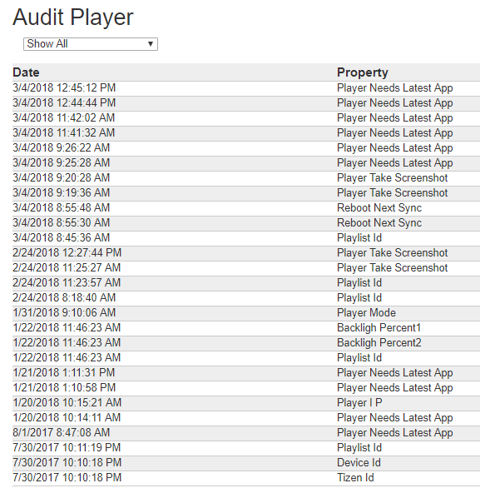Click the Property column header
The width and height of the screenshot is (480, 498).
tap(363, 72)
